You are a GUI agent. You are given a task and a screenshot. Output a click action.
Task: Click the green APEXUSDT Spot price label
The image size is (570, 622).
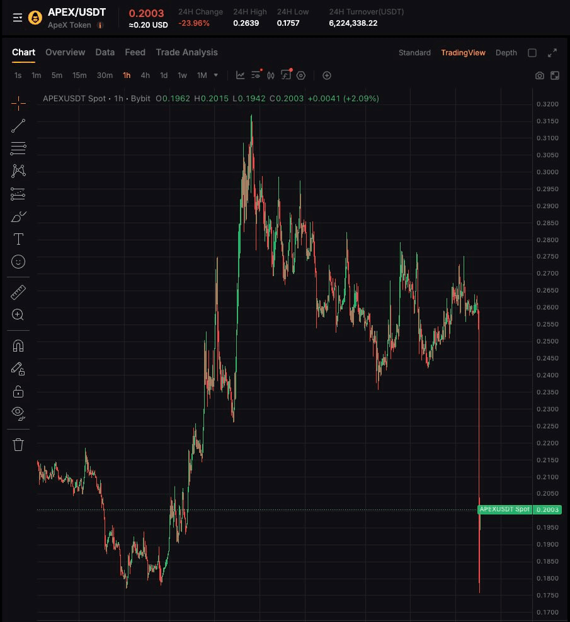[504, 509]
